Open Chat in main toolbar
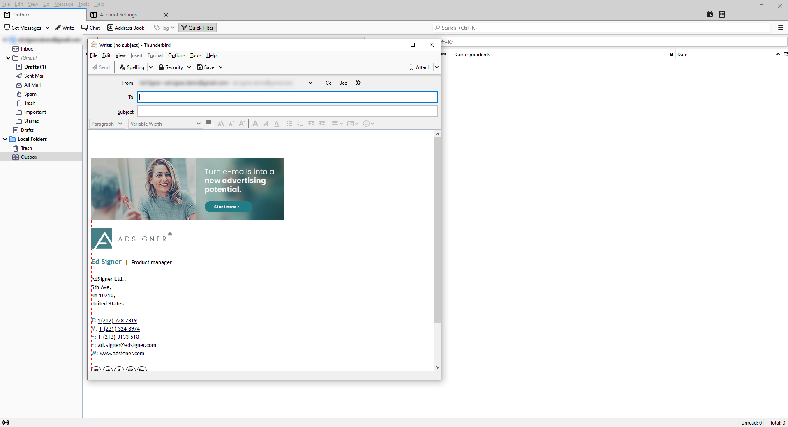The image size is (788, 427). (x=91, y=28)
